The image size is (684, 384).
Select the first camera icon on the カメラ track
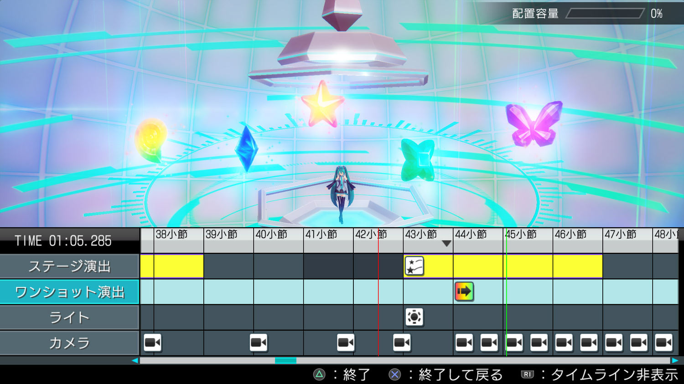click(x=153, y=343)
